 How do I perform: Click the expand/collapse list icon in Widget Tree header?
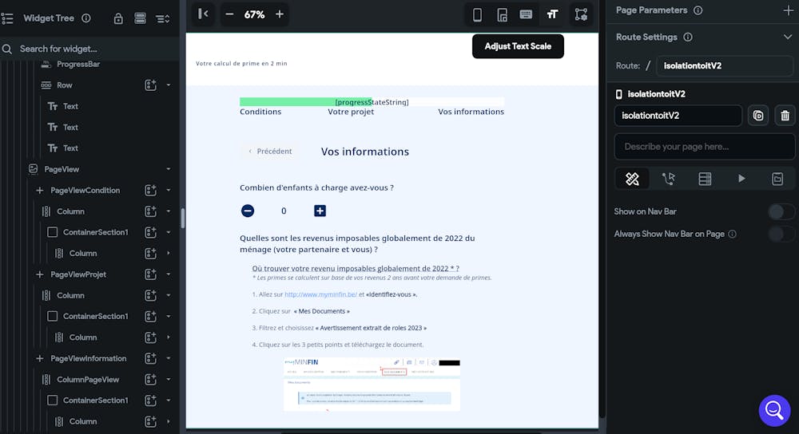(162, 19)
